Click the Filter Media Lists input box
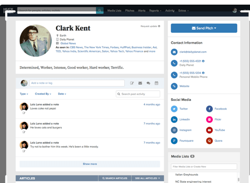 204,167
